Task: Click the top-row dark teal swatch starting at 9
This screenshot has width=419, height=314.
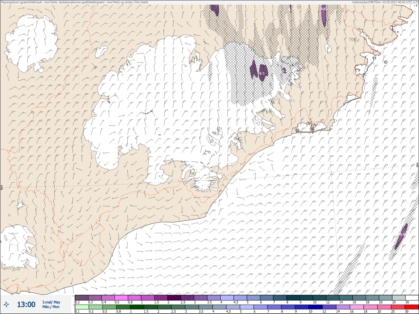Action: pos(306,298)
